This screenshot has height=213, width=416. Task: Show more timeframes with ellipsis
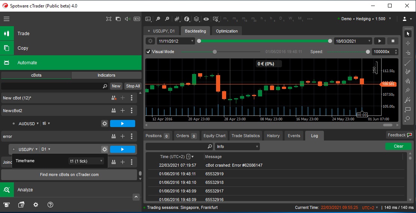coord(310,19)
